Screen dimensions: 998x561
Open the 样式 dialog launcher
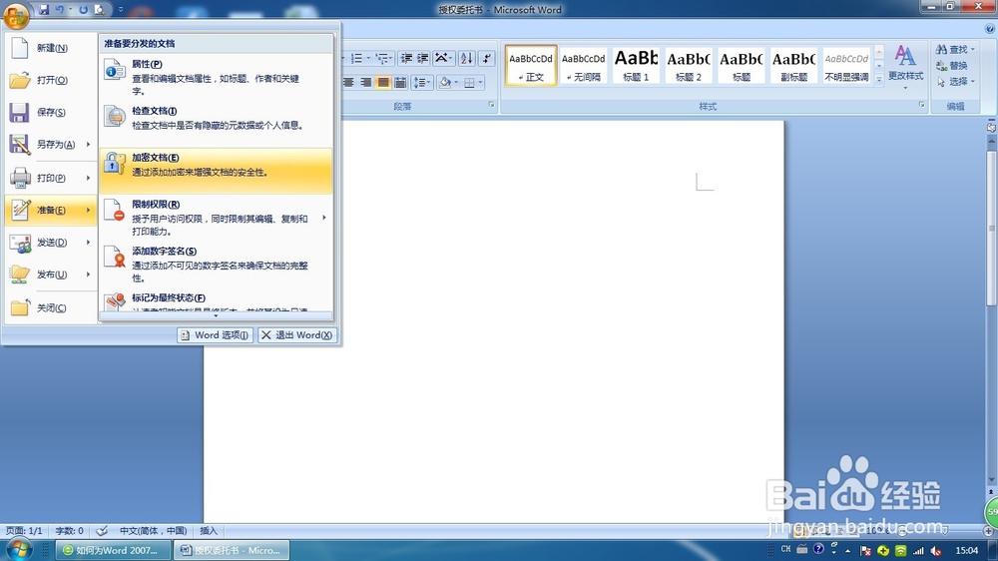[921, 105]
